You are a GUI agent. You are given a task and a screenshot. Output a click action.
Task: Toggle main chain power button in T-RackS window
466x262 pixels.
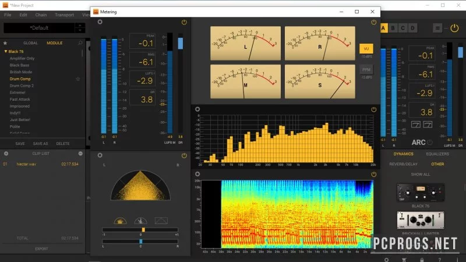(x=454, y=28)
